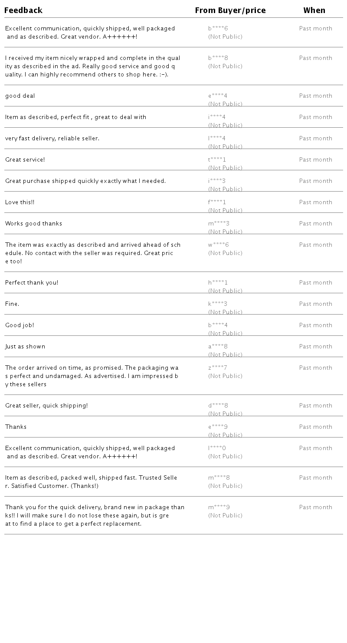The height and width of the screenshot is (643, 347).
Task: Select the 'very fast delivery, reliable seller' comment
Action: click(52, 139)
